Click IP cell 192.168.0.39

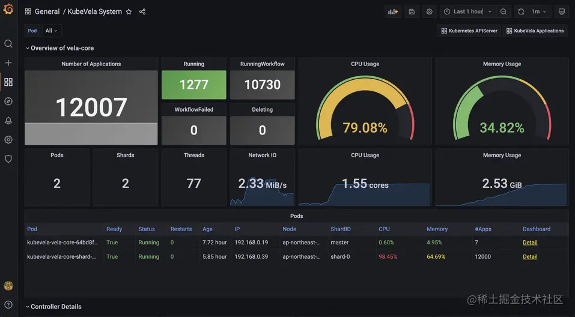[x=251, y=257]
